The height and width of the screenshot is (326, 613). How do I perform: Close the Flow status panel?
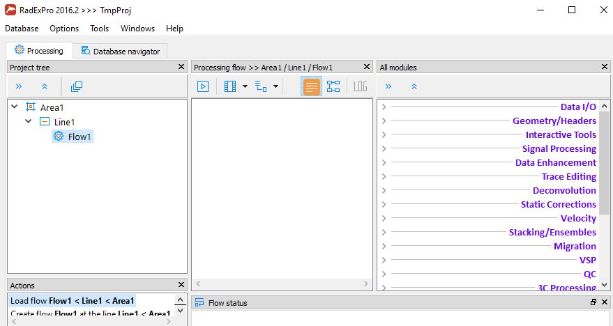[x=605, y=302]
